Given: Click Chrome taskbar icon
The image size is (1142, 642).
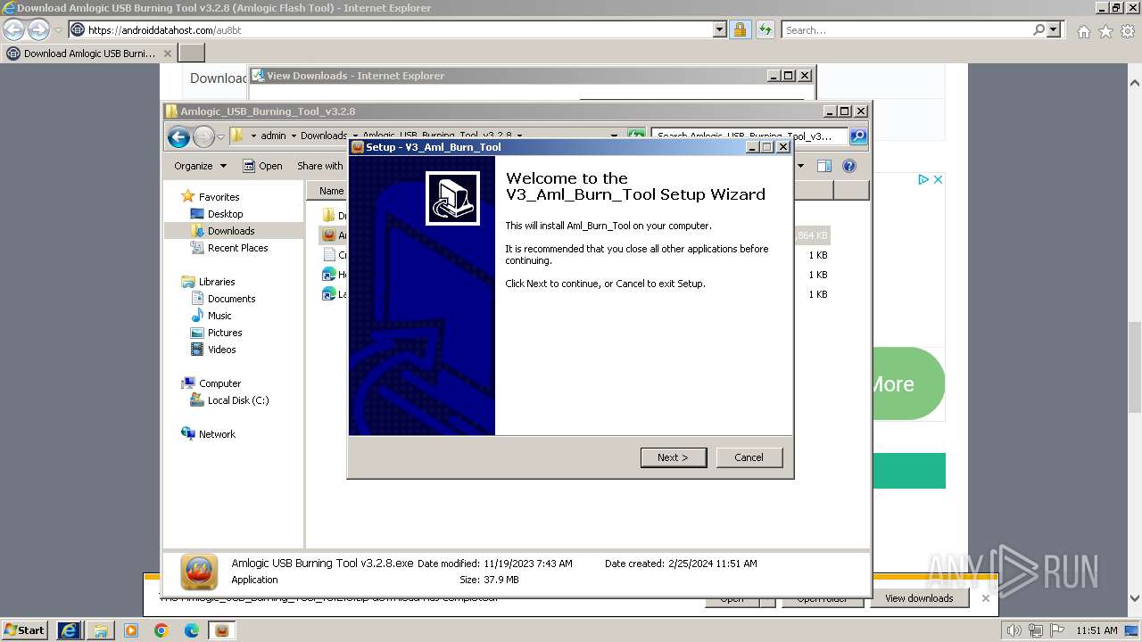Looking at the screenshot, I should coord(161,630).
